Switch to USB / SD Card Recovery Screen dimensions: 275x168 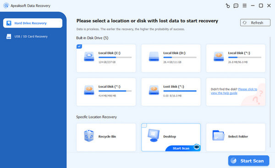click(31, 37)
